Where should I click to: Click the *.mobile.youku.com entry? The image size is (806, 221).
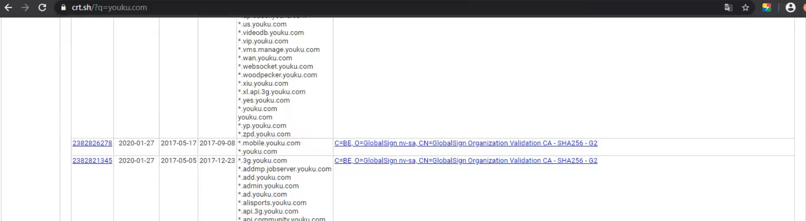pos(269,143)
